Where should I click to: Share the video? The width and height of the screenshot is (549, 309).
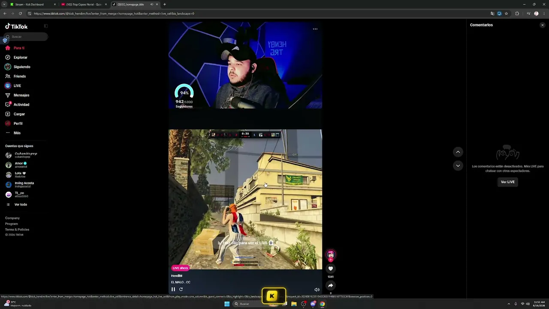[331, 285]
